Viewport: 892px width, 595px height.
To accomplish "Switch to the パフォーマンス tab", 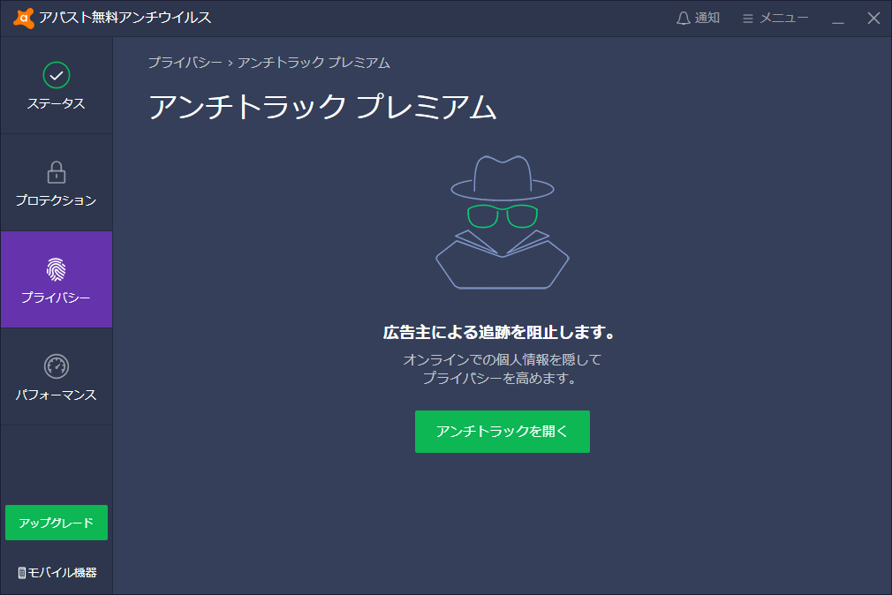I will coord(57,377).
